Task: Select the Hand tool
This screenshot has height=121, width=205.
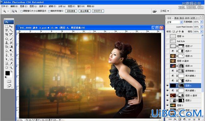Action: pyautogui.click(x=6, y=68)
